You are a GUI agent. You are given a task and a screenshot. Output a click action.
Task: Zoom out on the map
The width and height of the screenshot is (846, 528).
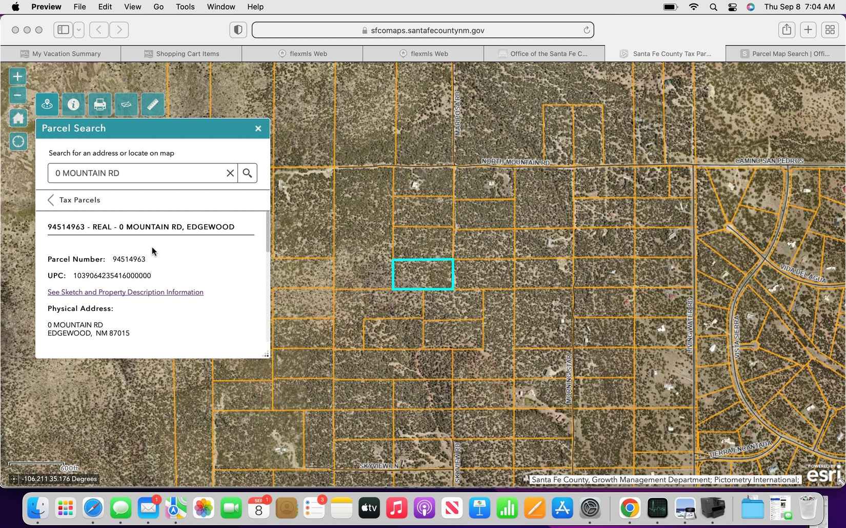coord(17,95)
